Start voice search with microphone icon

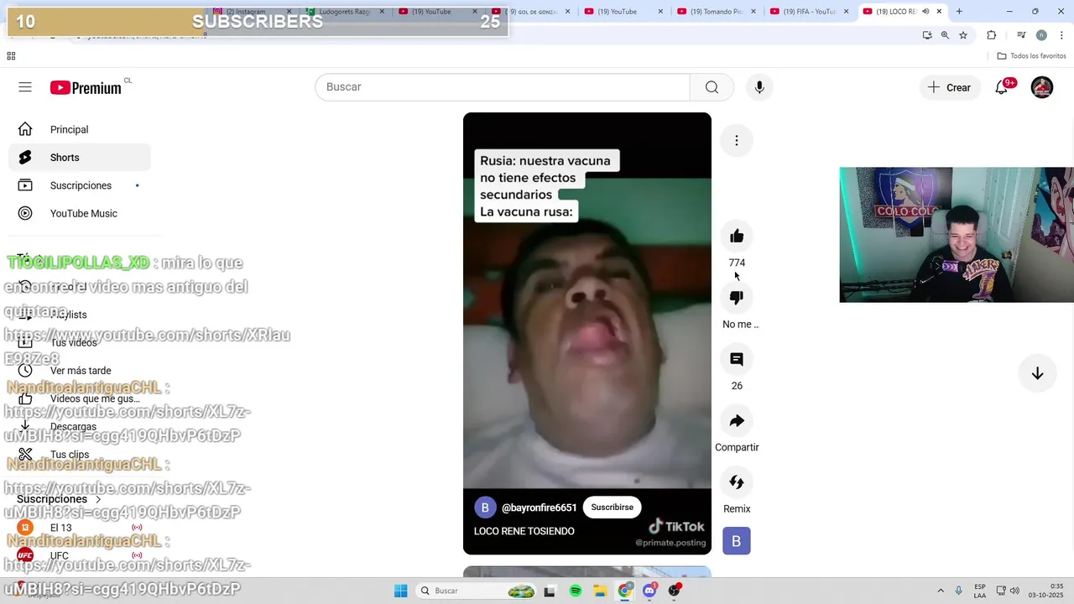[x=759, y=87]
